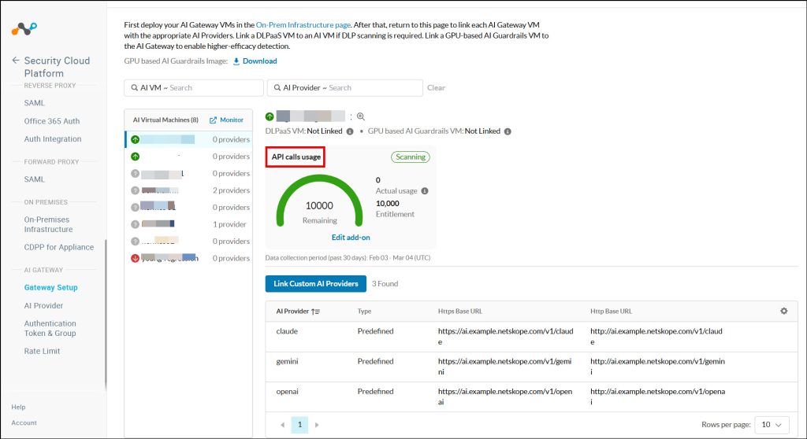The width and height of the screenshot is (807, 439).
Task: Click the Https Base URL column header
Action: tap(460, 312)
